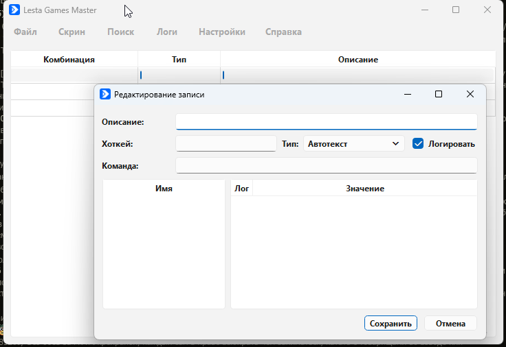This screenshot has width=506, height=347.
Task: Focus the Описание input field
Action: pos(327,121)
